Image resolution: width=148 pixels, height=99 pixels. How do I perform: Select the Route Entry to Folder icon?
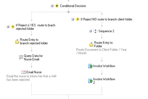91,44
